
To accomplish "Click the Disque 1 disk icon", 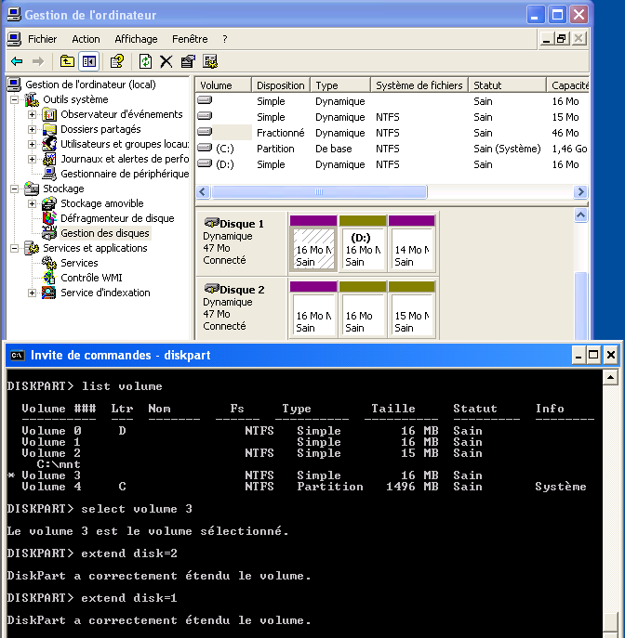I will 211,223.
